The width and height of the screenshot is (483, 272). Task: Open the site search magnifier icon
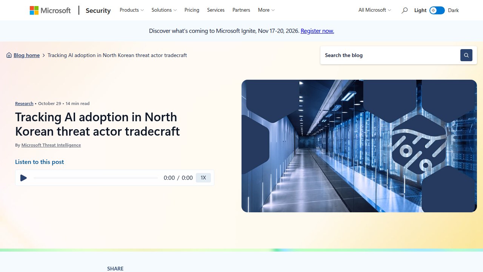coord(405,11)
